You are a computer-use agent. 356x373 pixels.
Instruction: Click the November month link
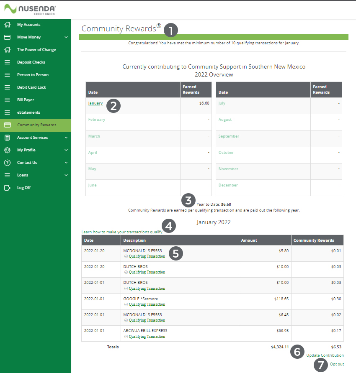(228, 169)
